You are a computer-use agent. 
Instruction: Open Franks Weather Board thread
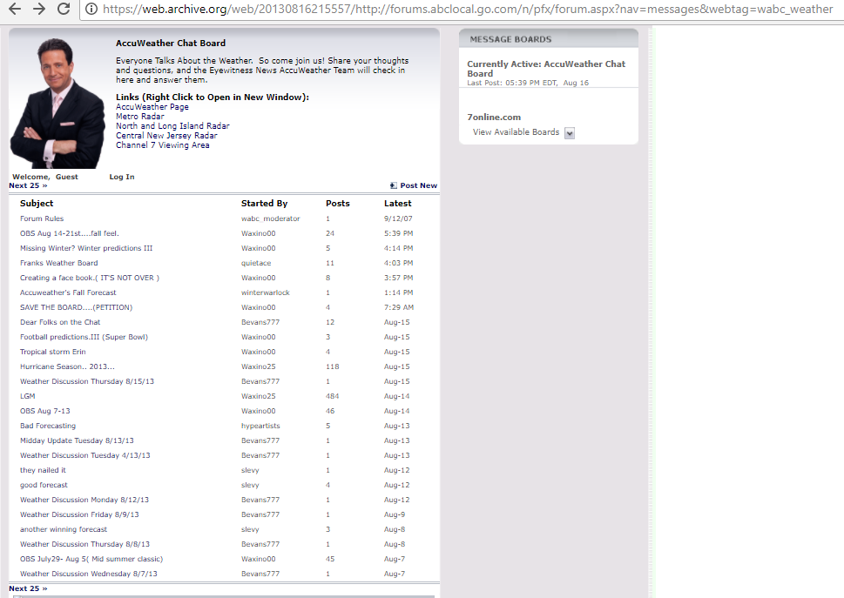point(58,263)
